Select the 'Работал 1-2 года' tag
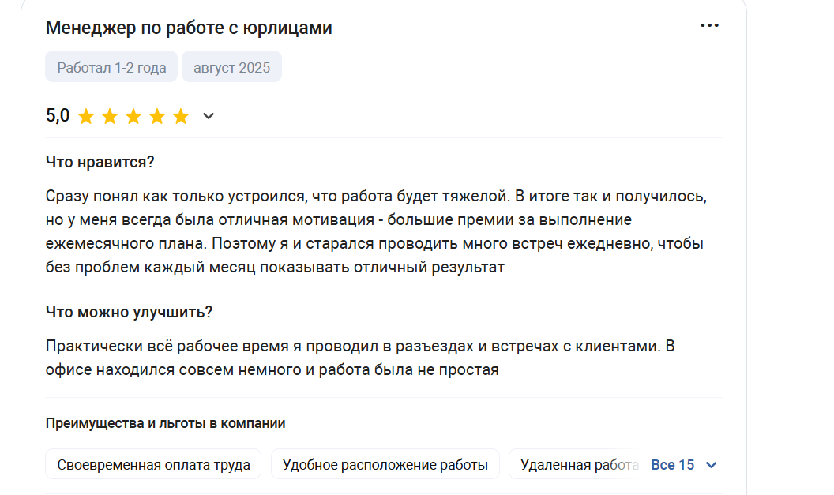The height and width of the screenshot is (495, 834). pos(111,67)
